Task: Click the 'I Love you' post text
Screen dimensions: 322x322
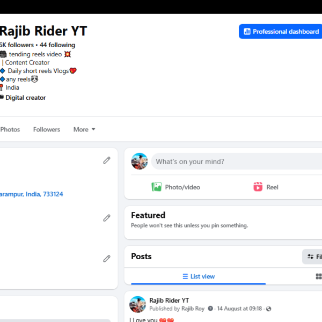Action: click(151, 319)
